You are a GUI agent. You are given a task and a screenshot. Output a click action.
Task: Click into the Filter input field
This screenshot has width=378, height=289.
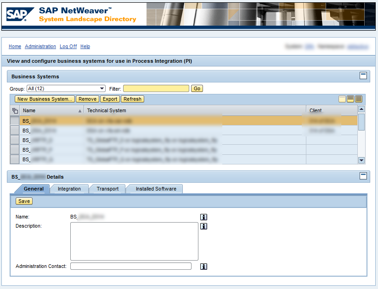click(156, 88)
